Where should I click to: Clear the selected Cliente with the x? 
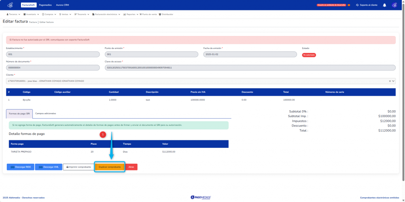[x=390, y=81]
